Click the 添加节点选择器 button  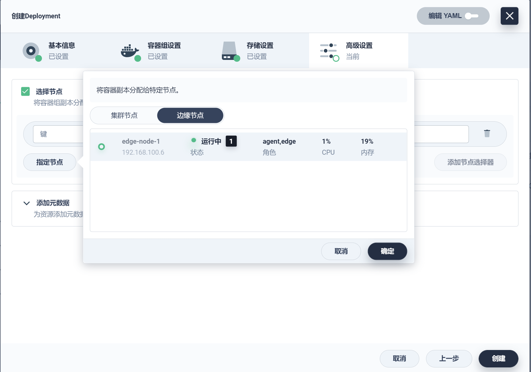(x=470, y=162)
